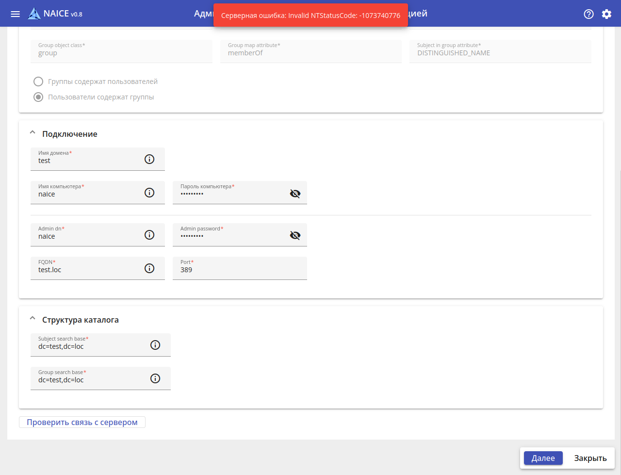Viewport: 621px width, 475px height.
Task: Show info for the domain name field
Action: point(149,159)
